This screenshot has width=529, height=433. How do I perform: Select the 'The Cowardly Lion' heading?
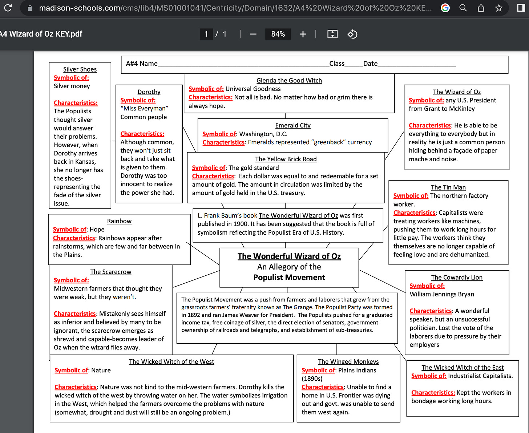click(x=457, y=278)
